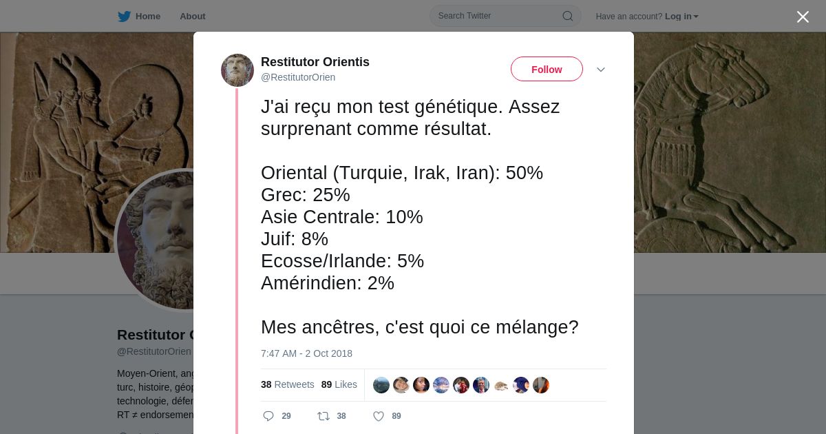Expand tweet options chevron menu

pyautogui.click(x=600, y=70)
